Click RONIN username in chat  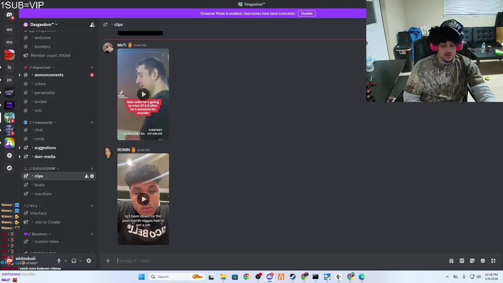[x=123, y=150]
